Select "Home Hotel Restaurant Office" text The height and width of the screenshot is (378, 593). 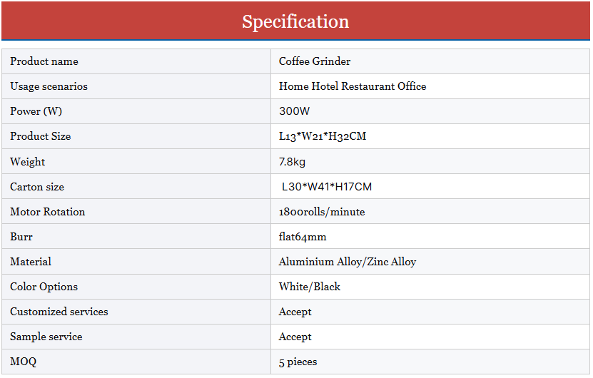click(353, 86)
